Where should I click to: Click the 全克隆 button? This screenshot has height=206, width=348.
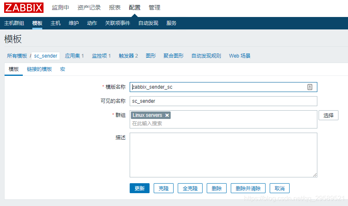click(190, 188)
